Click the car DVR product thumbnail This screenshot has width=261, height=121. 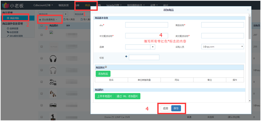(x=53, y=117)
